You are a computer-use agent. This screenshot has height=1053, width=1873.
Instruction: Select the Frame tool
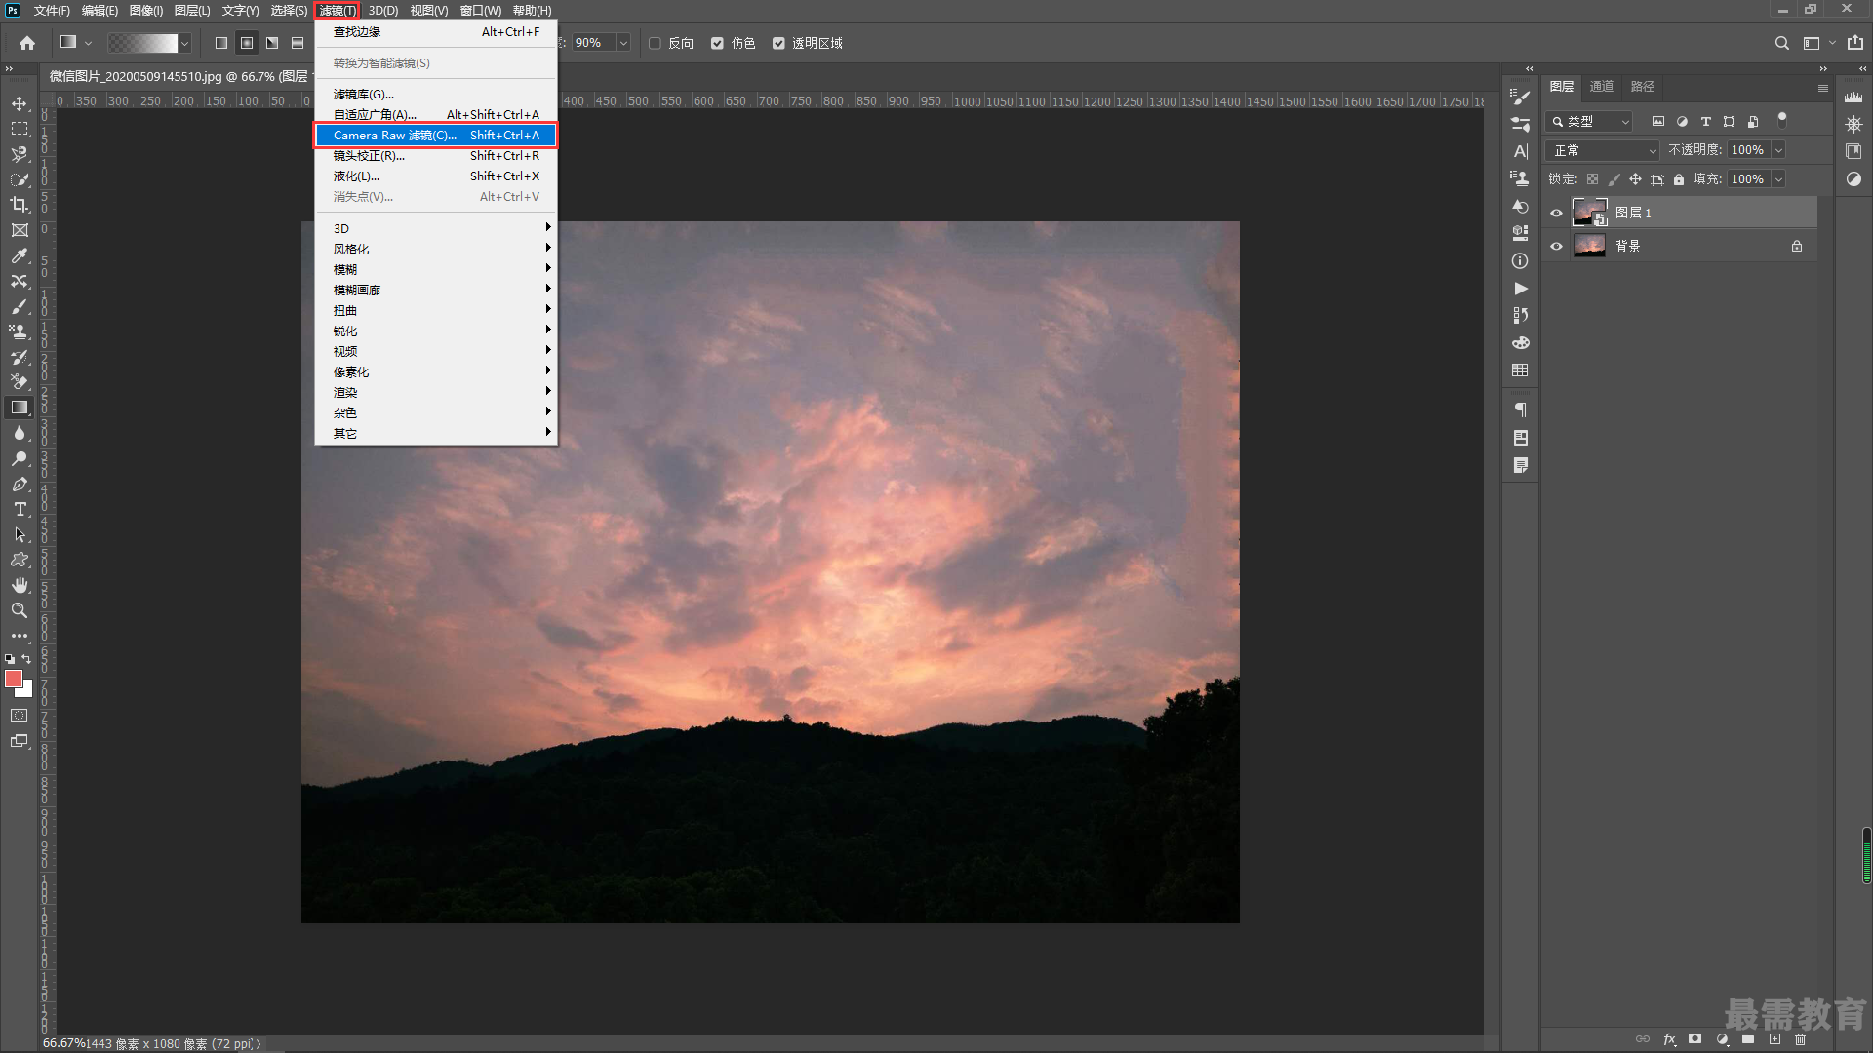20,230
